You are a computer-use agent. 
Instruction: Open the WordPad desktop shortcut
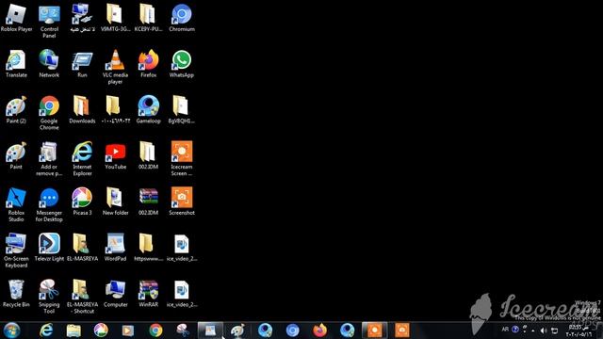click(115, 248)
